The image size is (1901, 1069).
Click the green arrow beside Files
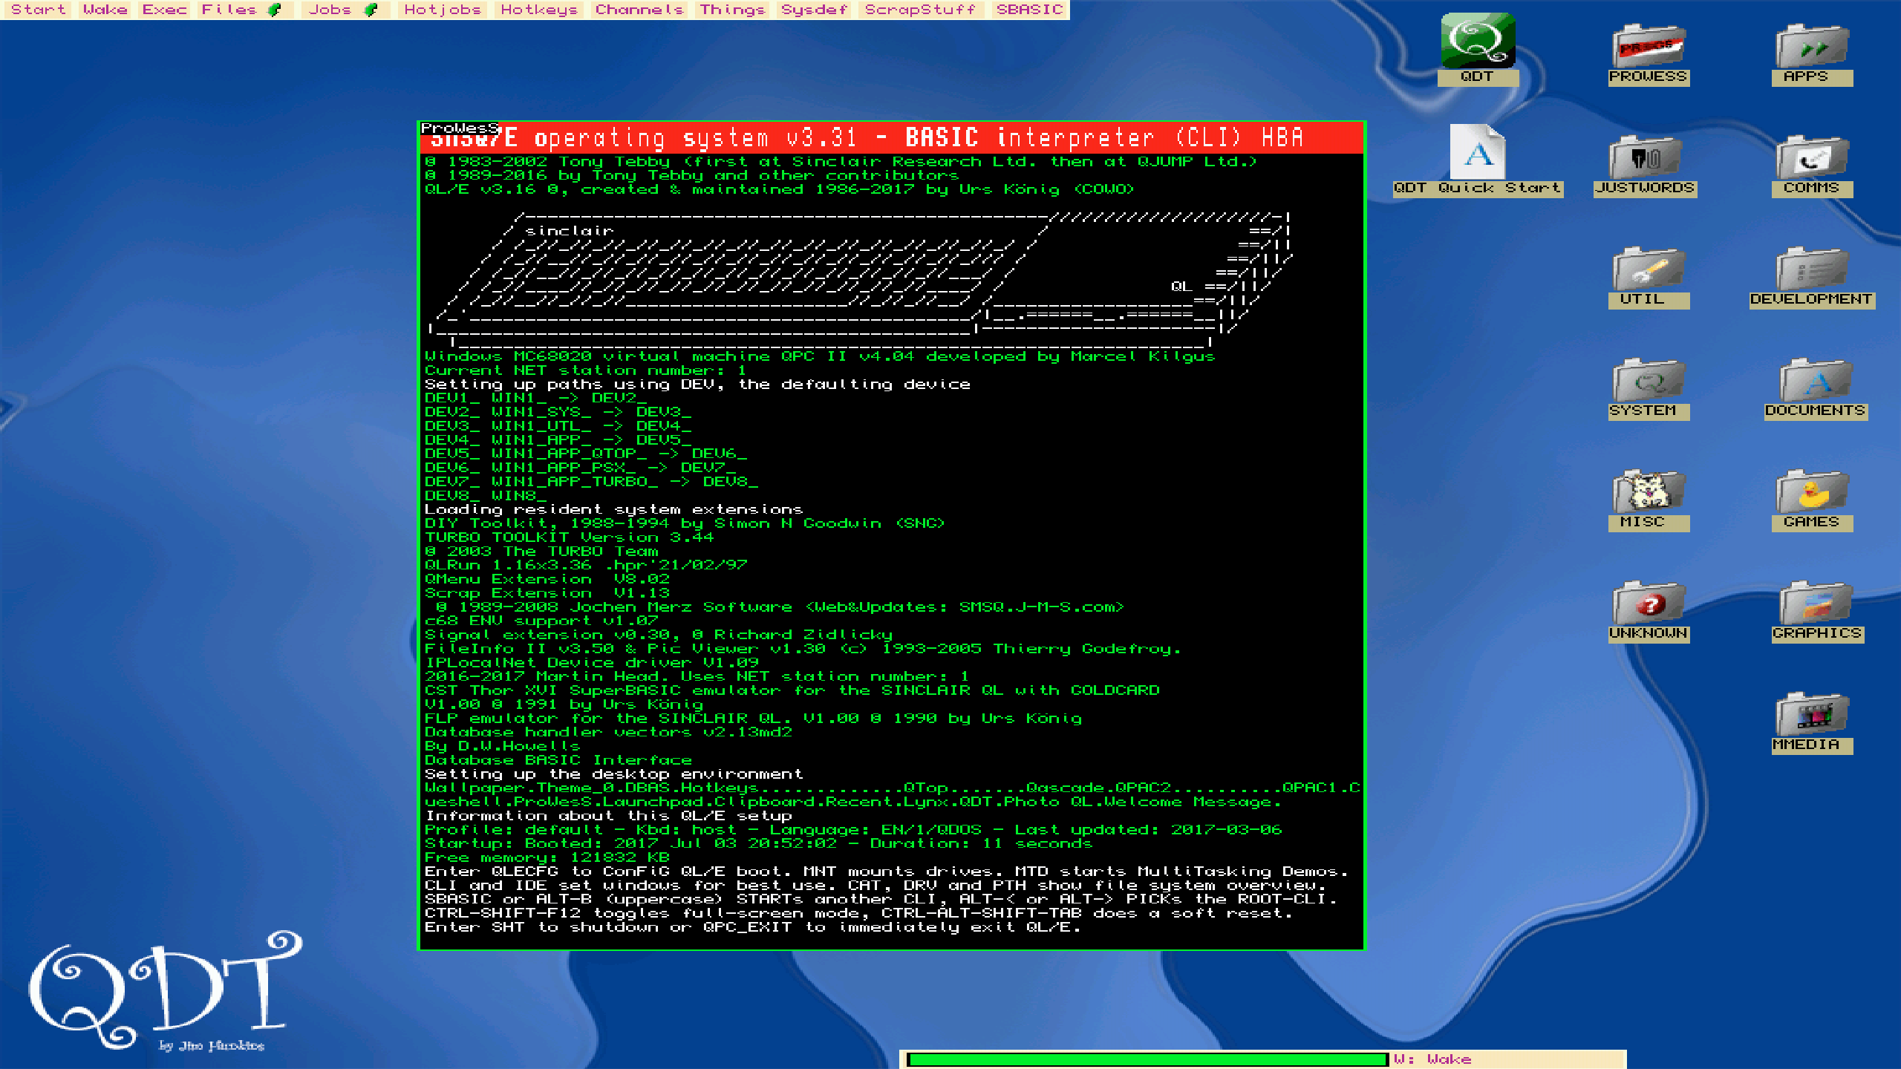pyautogui.click(x=275, y=10)
